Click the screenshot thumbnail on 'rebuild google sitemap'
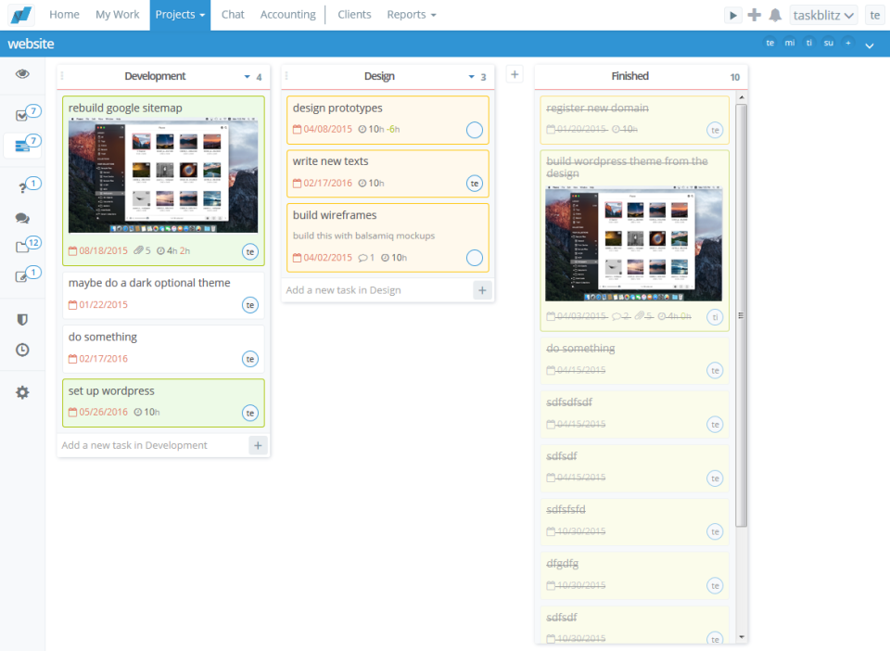 coord(163,179)
